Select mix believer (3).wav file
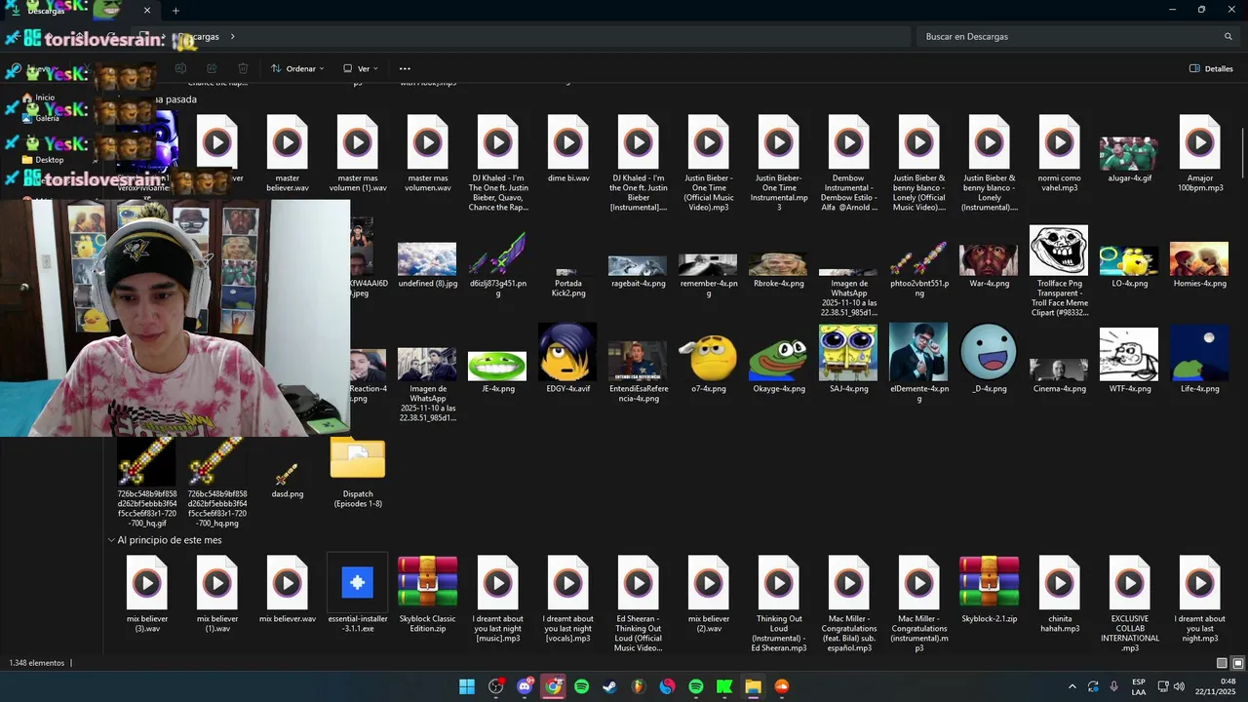 [x=147, y=594]
